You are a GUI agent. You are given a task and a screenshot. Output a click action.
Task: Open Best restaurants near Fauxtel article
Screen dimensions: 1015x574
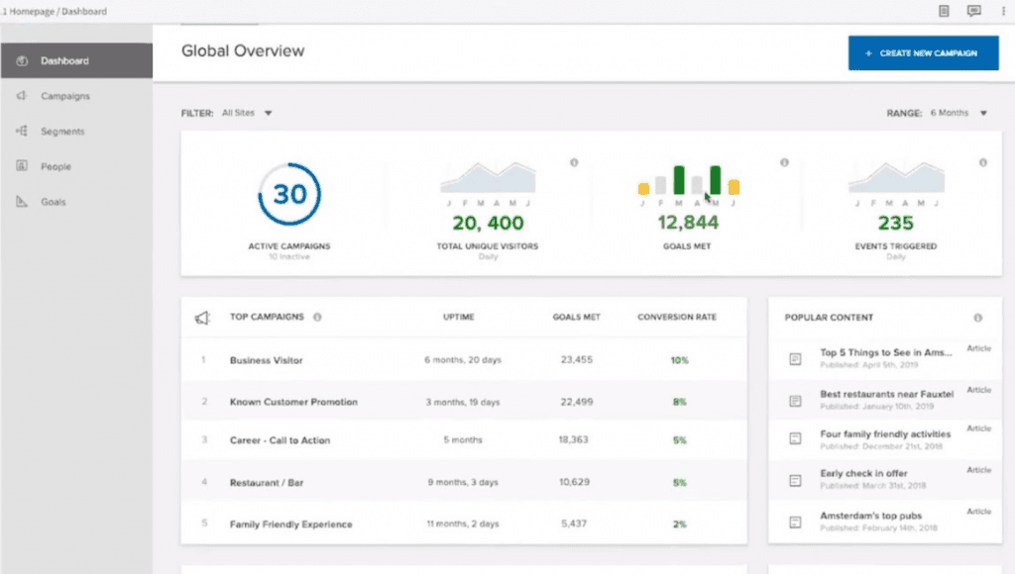pyautogui.click(x=886, y=394)
